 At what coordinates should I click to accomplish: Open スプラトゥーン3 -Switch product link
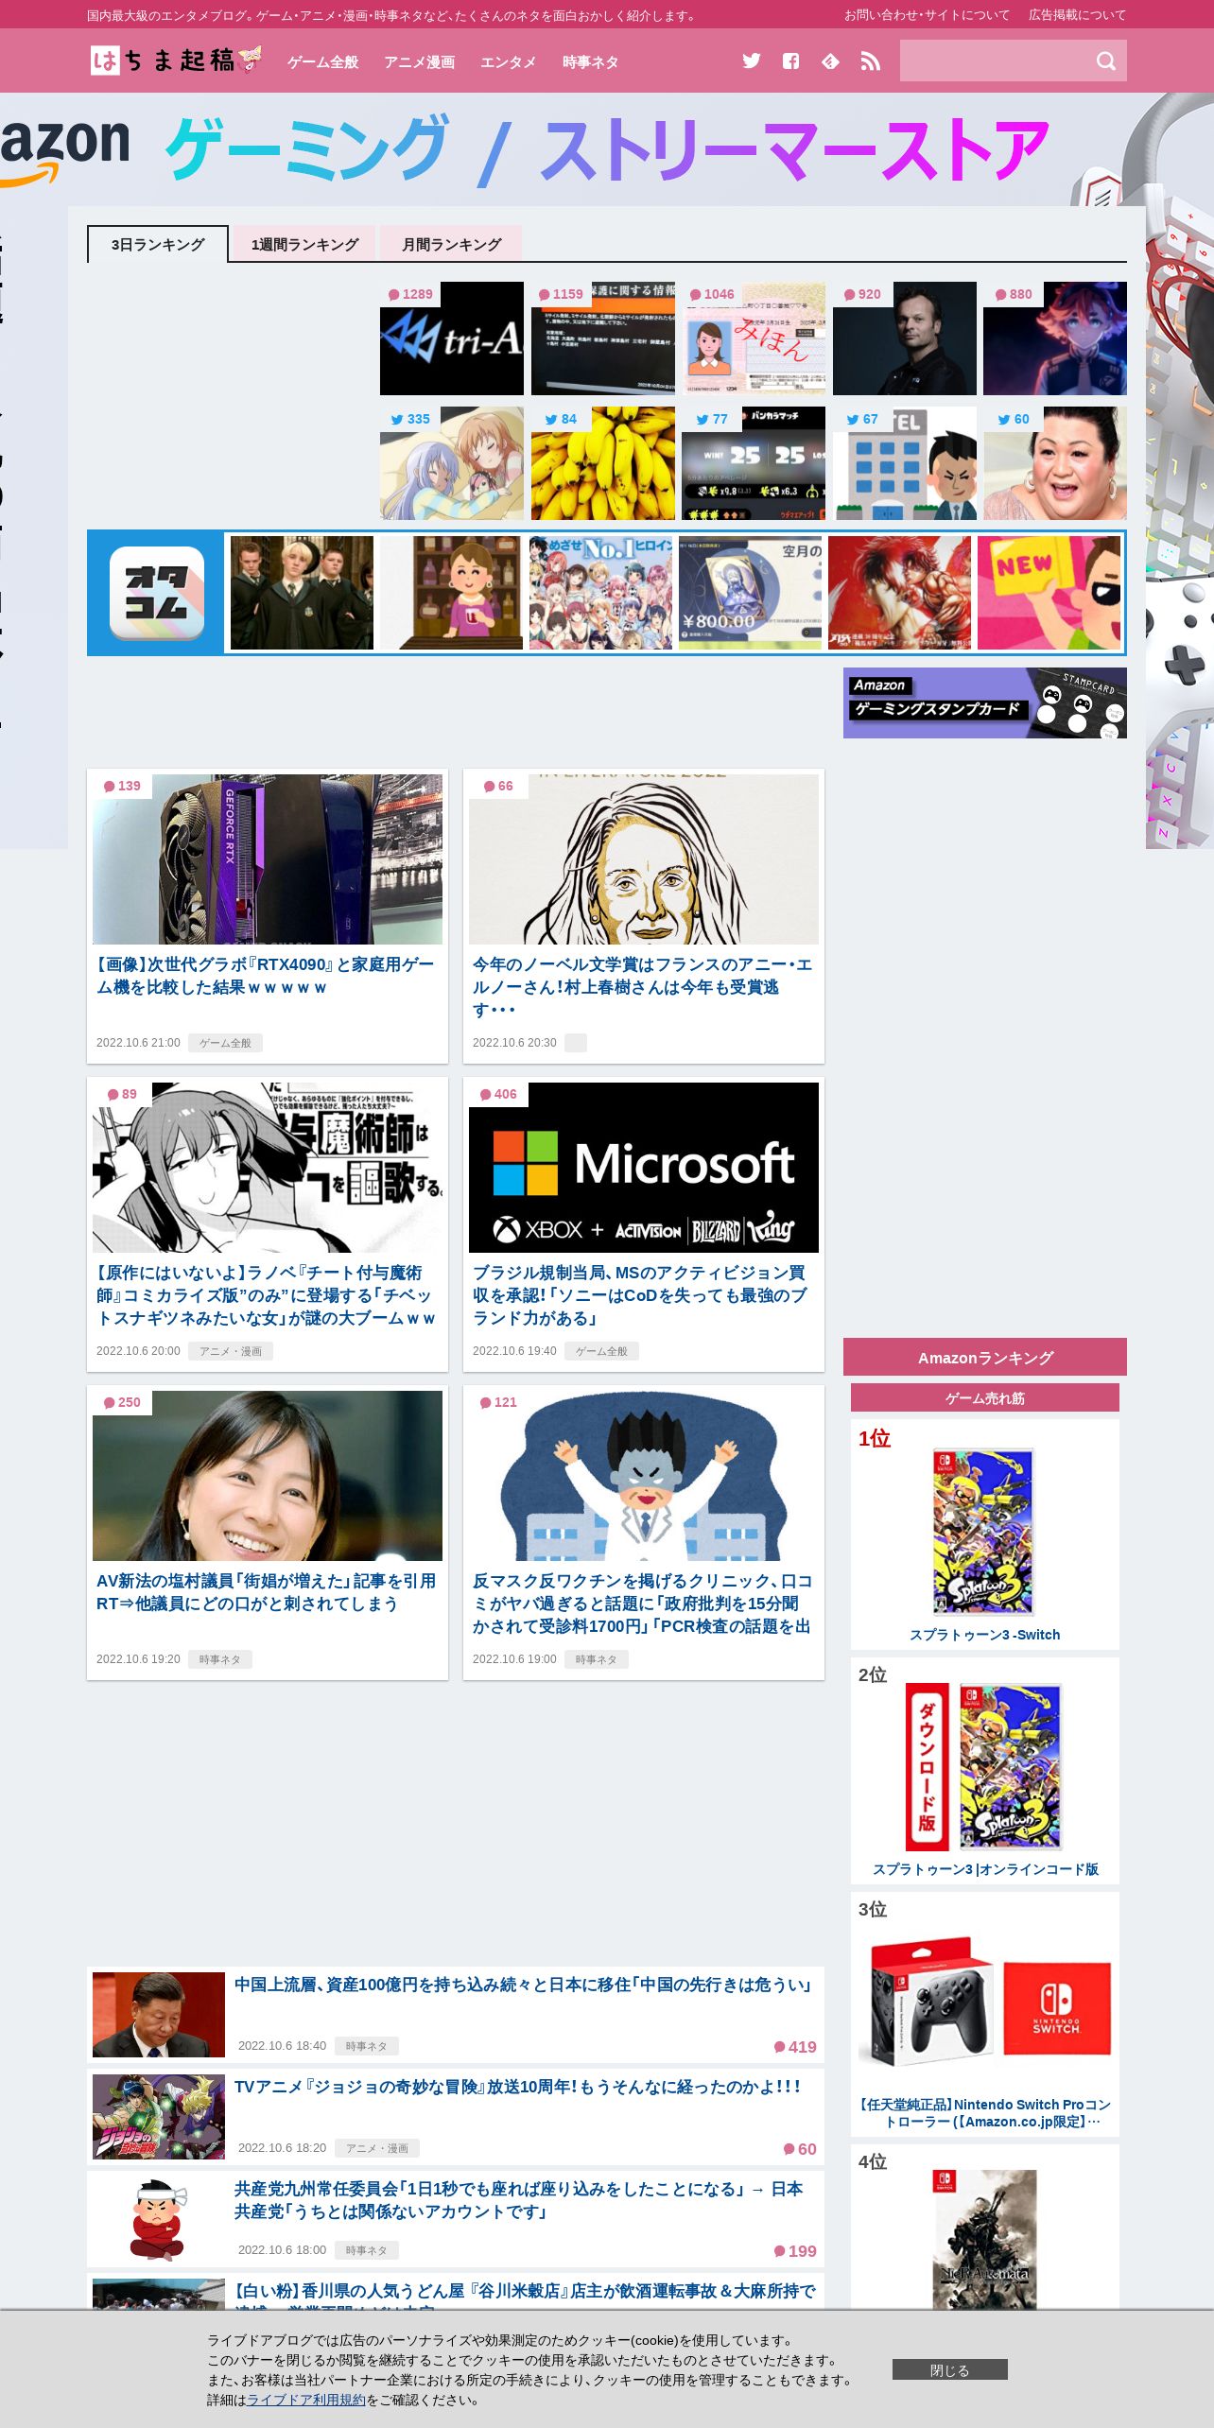[x=985, y=1635]
